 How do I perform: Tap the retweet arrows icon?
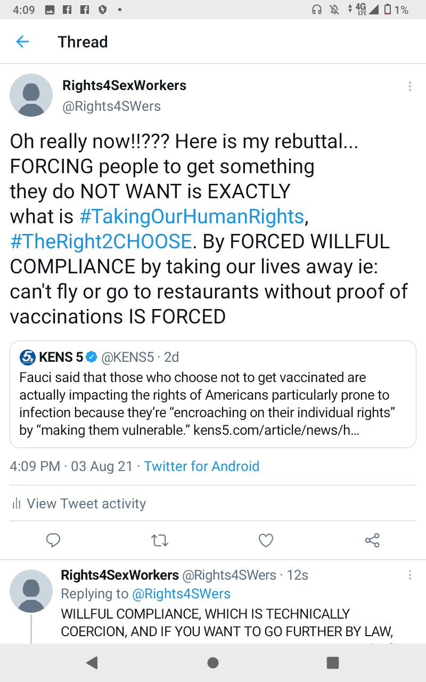coord(160,540)
